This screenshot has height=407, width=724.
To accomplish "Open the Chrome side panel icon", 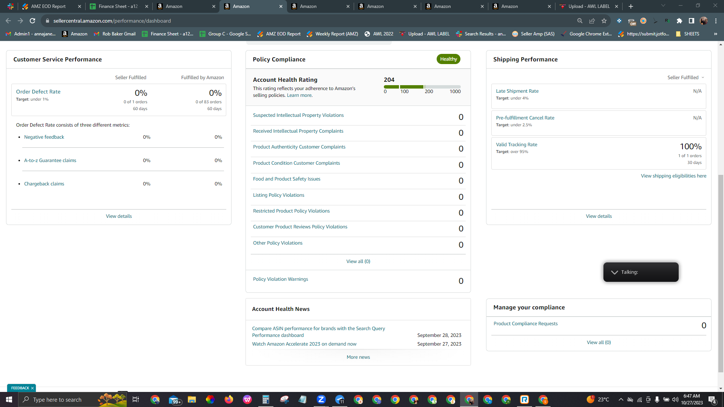I will pos(692,21).
